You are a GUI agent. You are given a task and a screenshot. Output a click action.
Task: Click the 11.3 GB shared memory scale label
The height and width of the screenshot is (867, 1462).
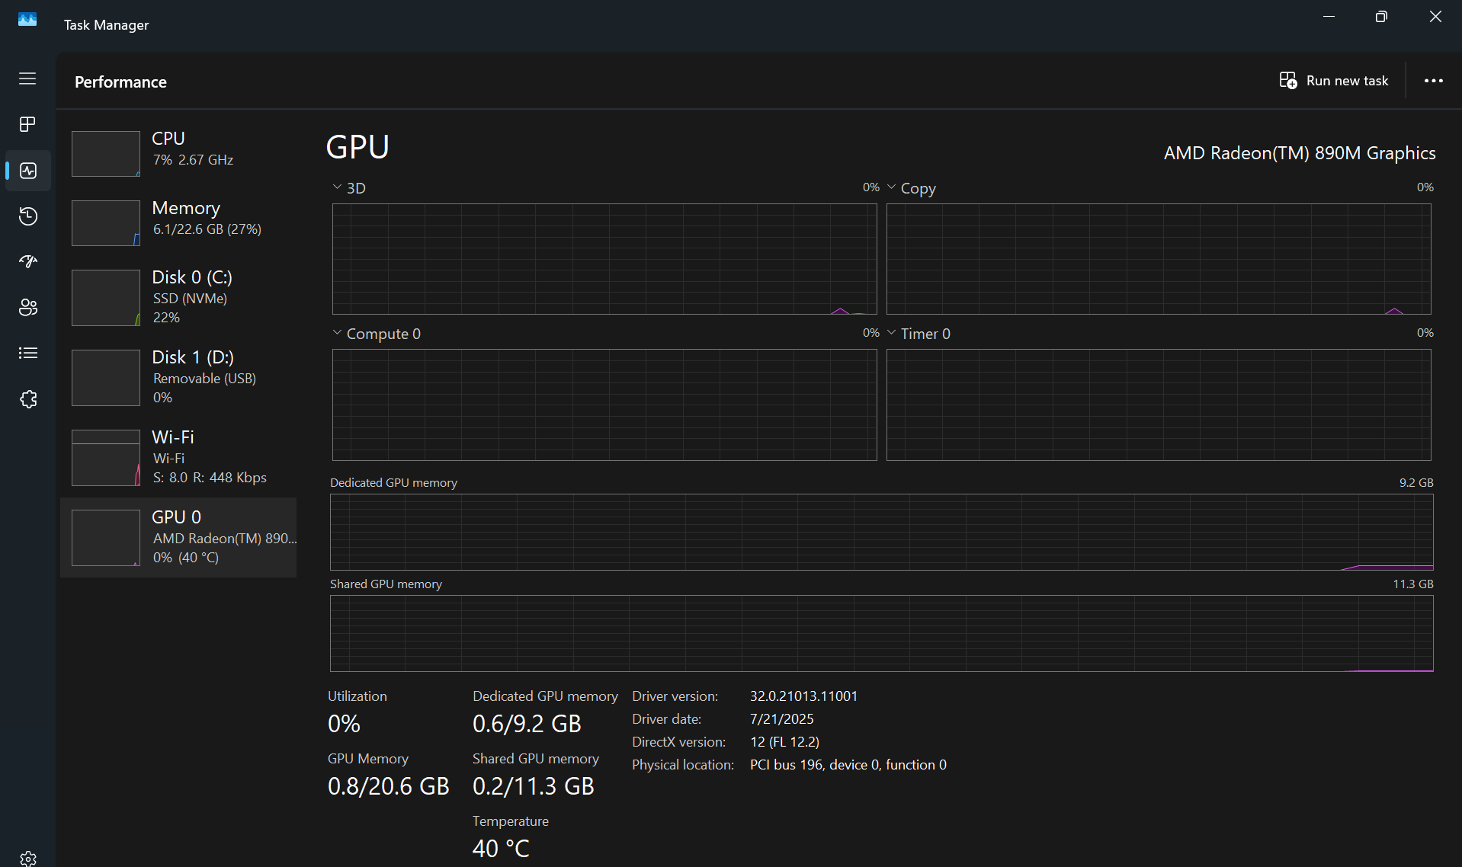coord(1413,584)
